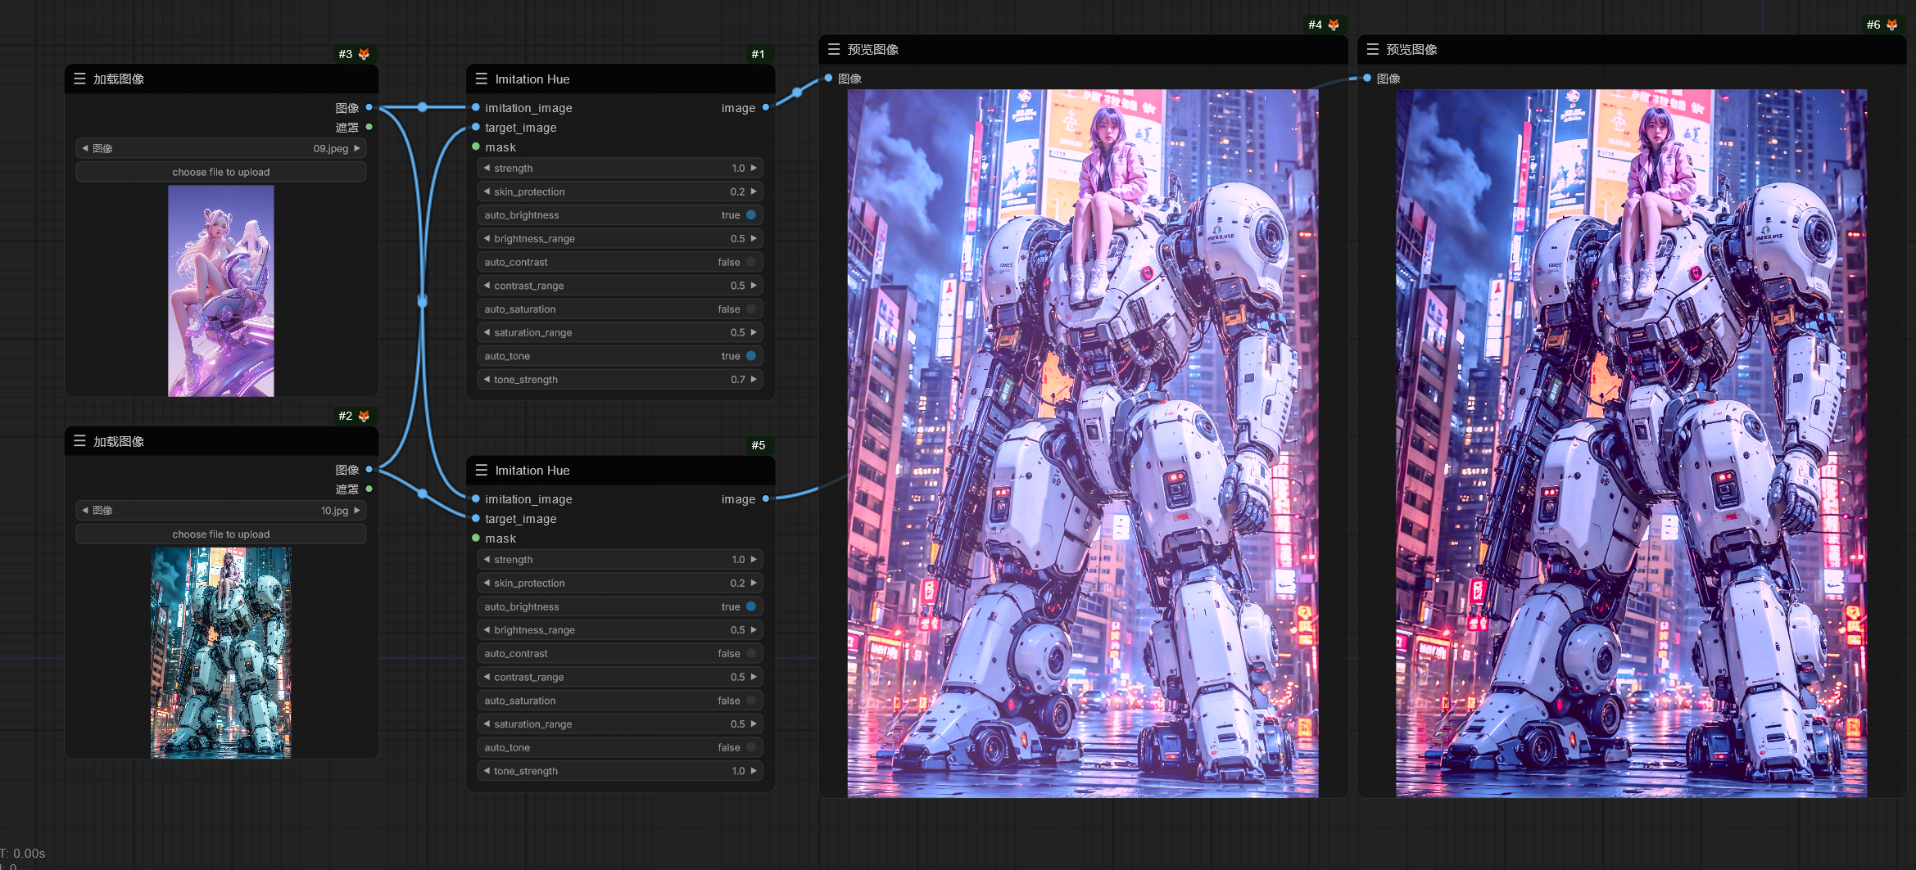Click the fox badge icon on node #2

tap(363, 416)
